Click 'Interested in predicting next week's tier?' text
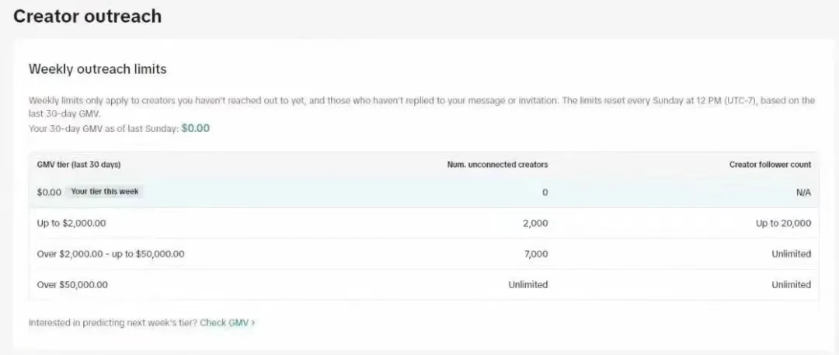 (x=113, y=322)
